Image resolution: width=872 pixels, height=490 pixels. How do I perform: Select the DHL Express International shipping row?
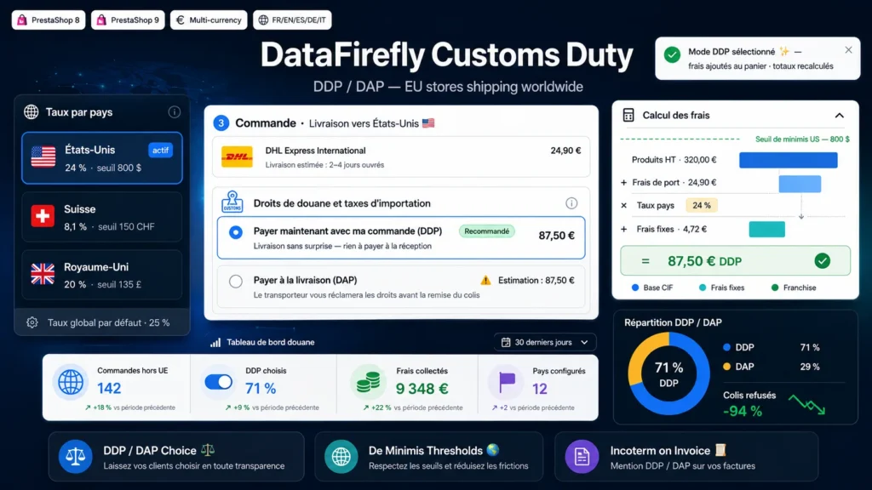click(x=401, y=157)
